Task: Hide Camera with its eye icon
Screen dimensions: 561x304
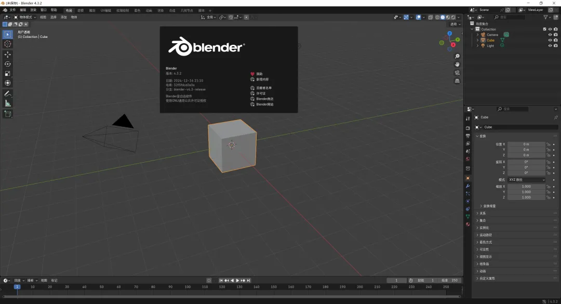Action: (x=550, y=35)
